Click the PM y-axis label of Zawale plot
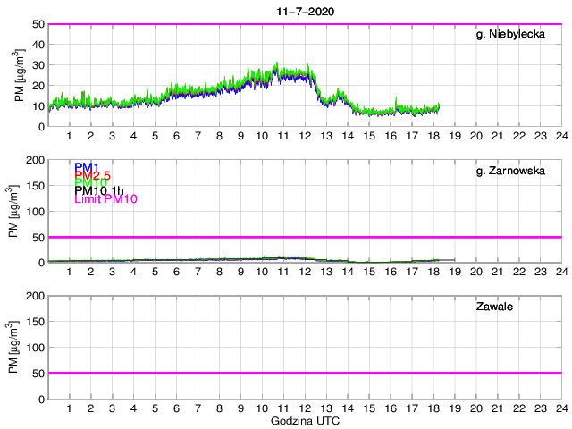 [x=13, y=348]
